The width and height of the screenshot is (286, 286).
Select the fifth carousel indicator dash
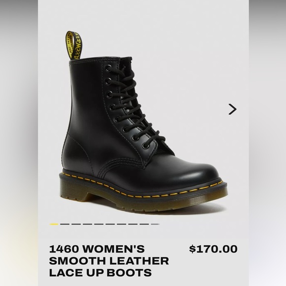tap(99, 224)
